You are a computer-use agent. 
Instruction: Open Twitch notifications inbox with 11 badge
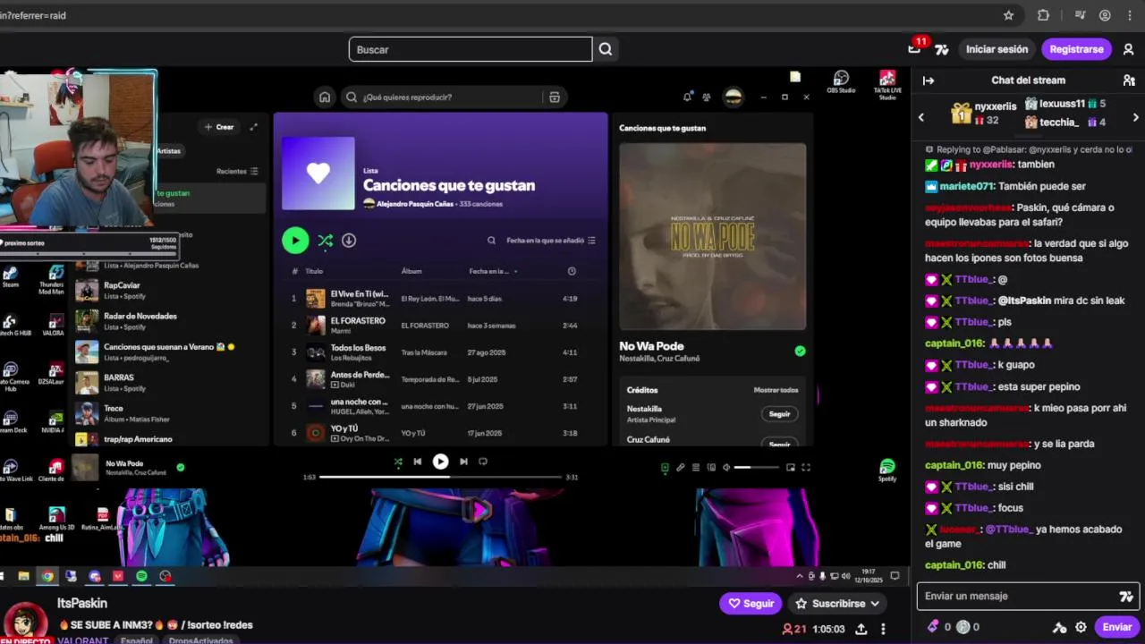click(x=916, y=47)
